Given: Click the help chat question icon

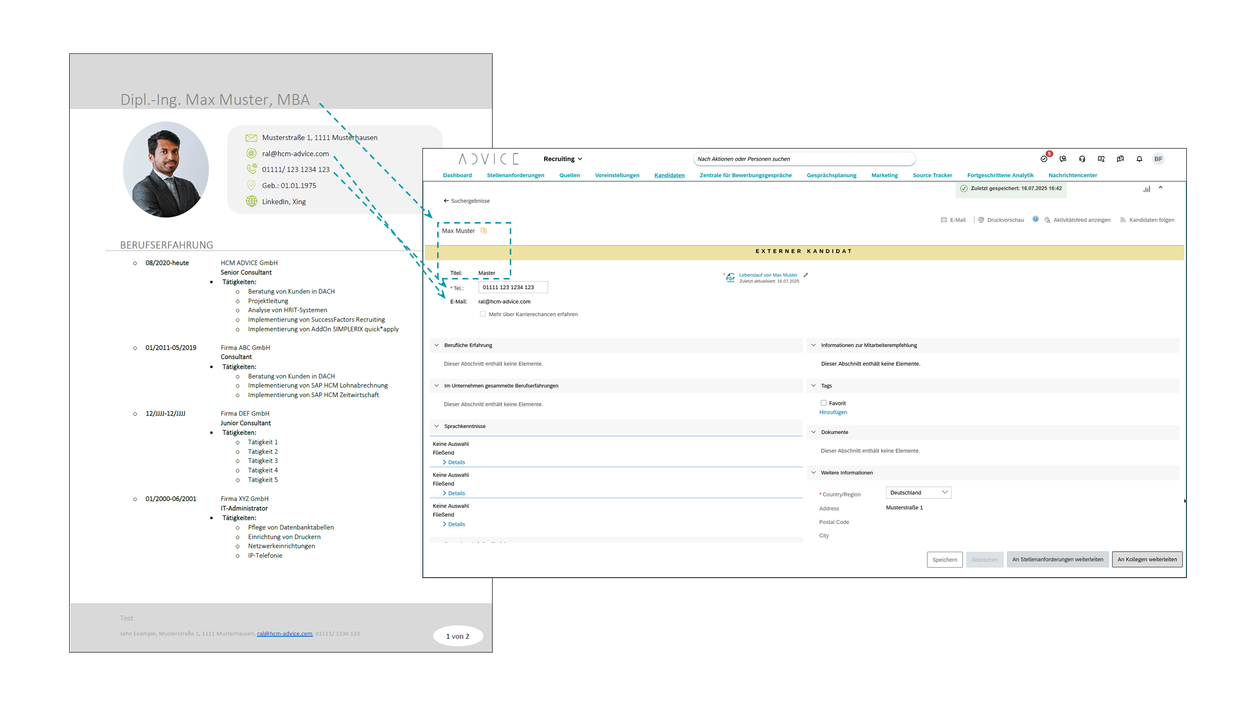Looking at the screenshot, I should pos(1120,159).
